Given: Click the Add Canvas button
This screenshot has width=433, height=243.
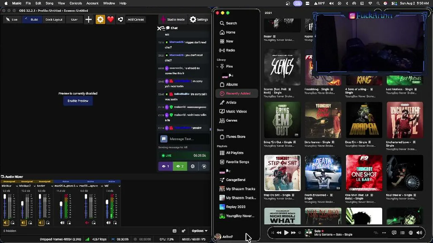Looking at the screenshot, I should click(x=136, y=20).
